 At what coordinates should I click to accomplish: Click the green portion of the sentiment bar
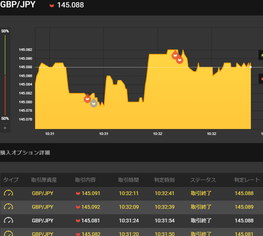click(x=5, y=55)
